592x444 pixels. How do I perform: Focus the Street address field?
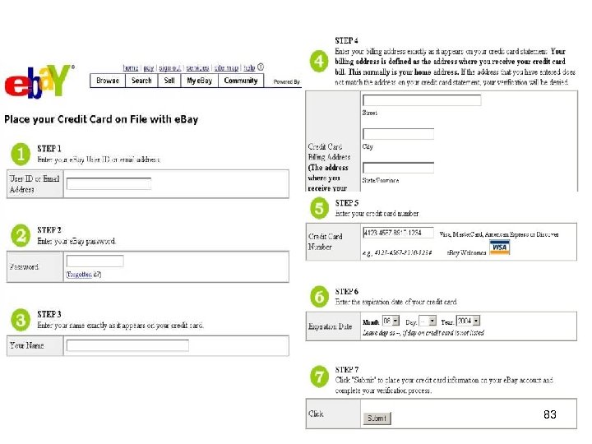(422, 100)
